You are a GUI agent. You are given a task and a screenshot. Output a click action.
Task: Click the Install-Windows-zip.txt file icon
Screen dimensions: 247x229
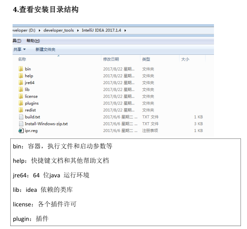pos(21,124)
